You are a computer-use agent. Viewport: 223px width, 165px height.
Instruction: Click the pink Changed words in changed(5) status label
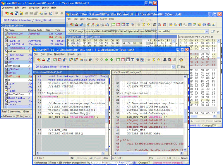(x=168, y=163)
